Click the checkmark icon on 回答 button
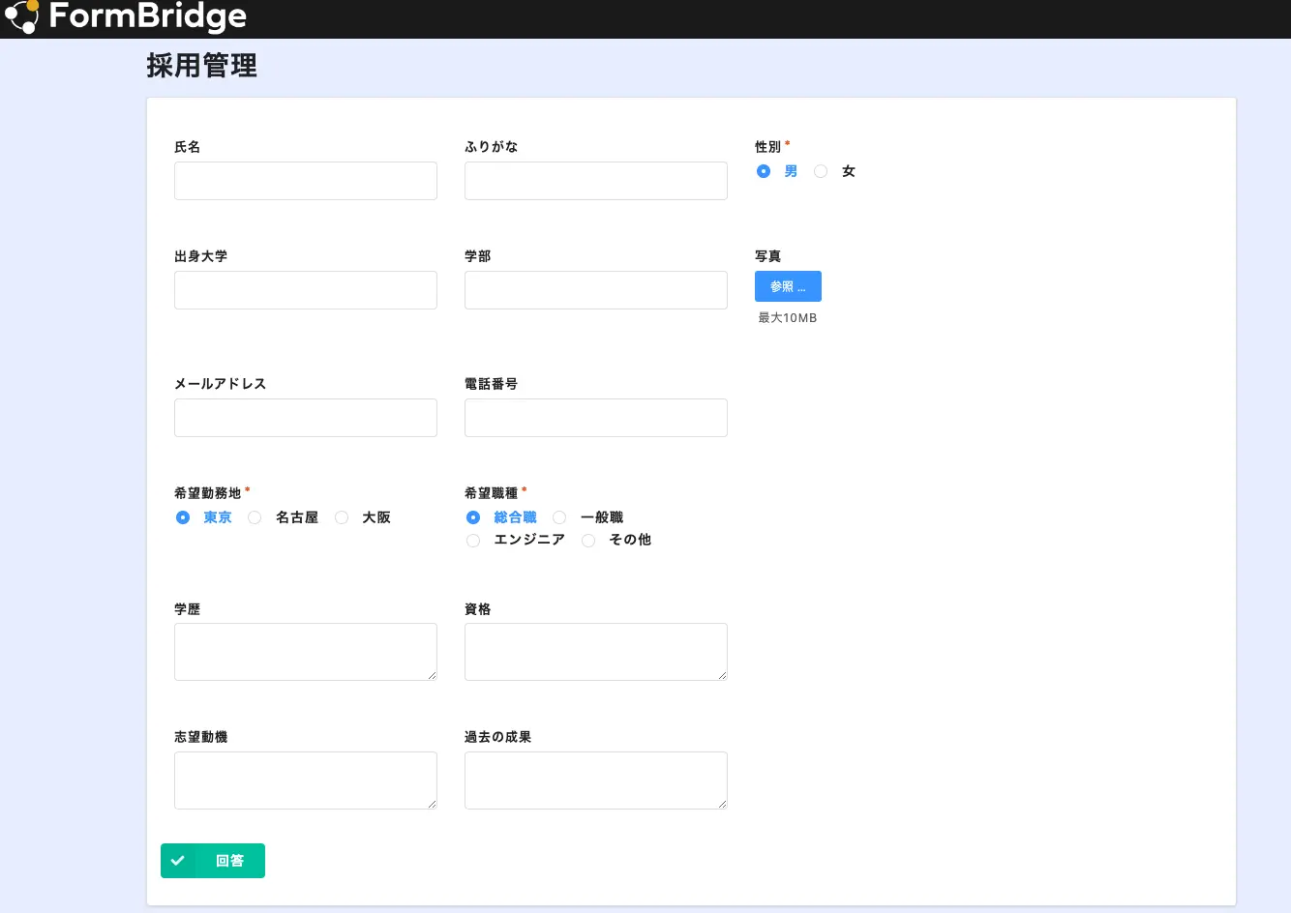The height and width of the screenshot is (913, 1291). pos(178,861)
